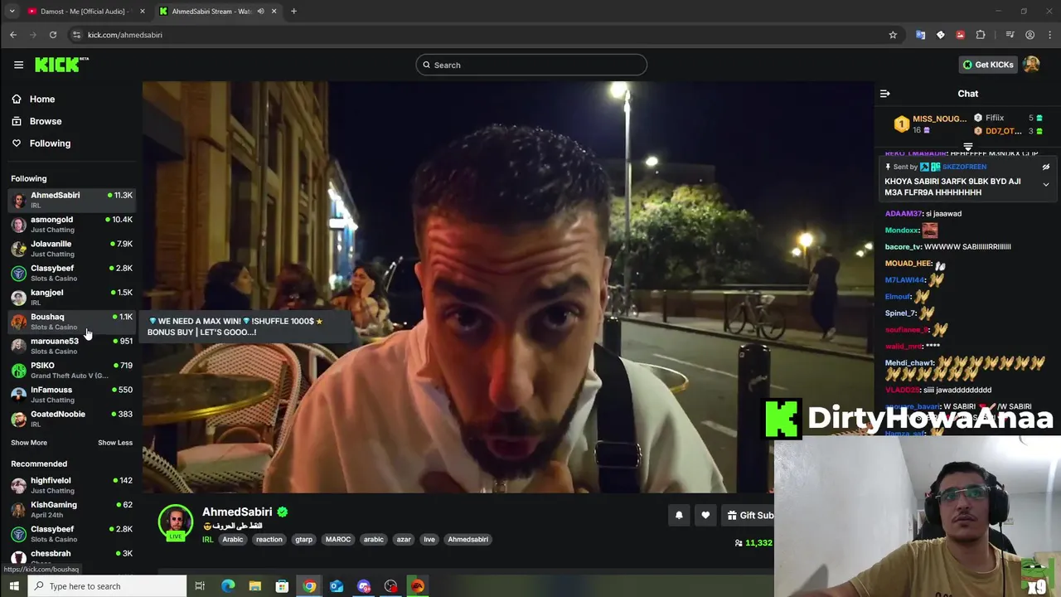This screenshot has height=597, width=1061.
Task: Open marouane53's channel
Action: (x=72, y=346)
